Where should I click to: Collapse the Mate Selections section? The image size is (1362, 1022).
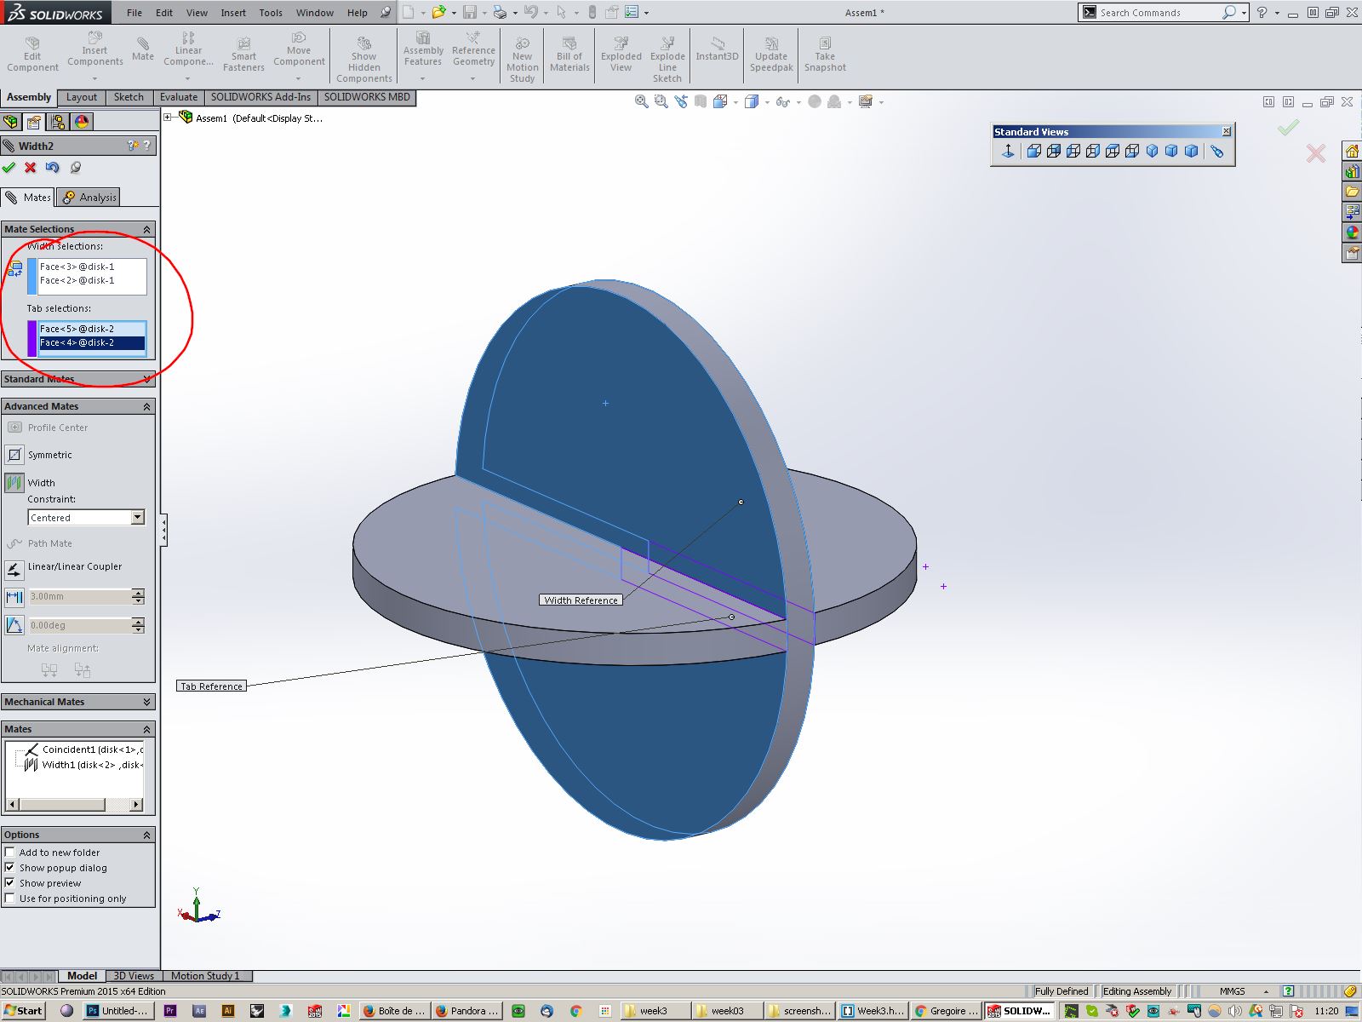point(146,229)
